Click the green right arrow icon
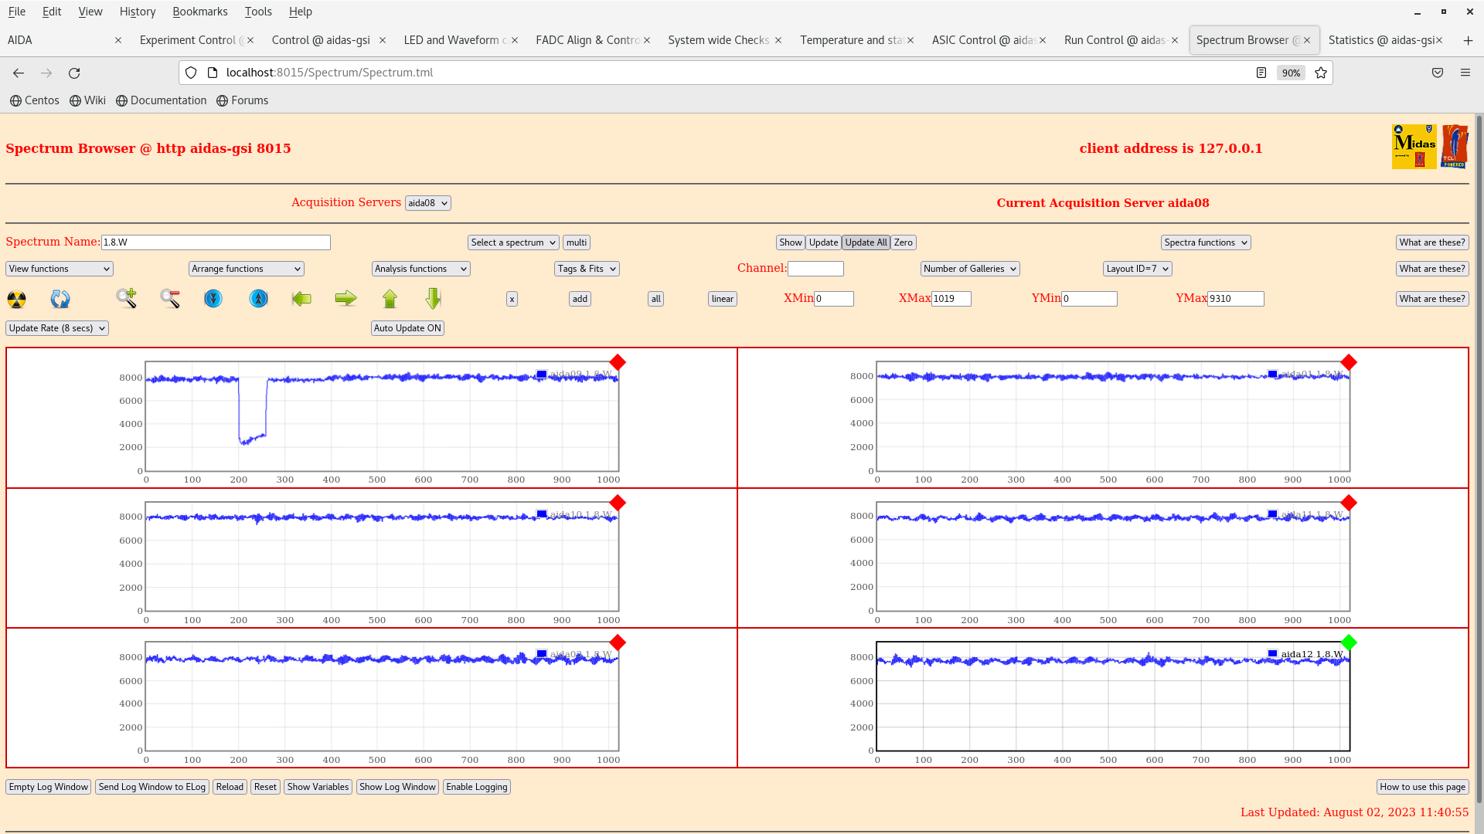 click(x=345, y=298)
